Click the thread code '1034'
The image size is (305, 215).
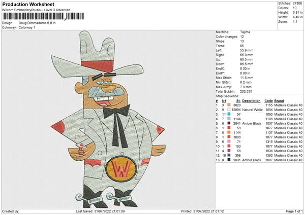pyautogui.click(x=269, y=151)
